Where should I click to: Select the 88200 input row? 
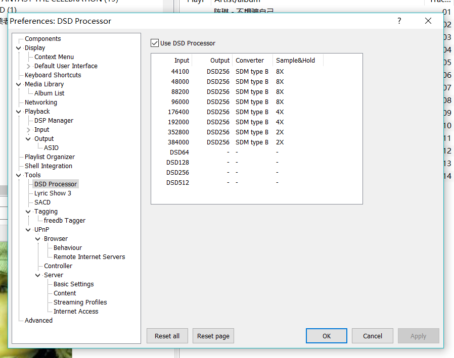pyautogui.click(x=256, y=92)
